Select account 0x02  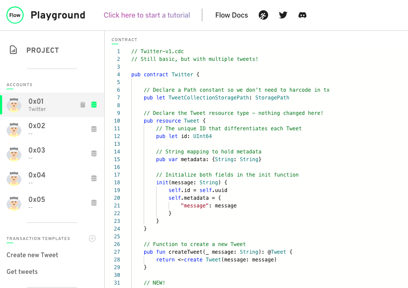(x=52, y=129)
